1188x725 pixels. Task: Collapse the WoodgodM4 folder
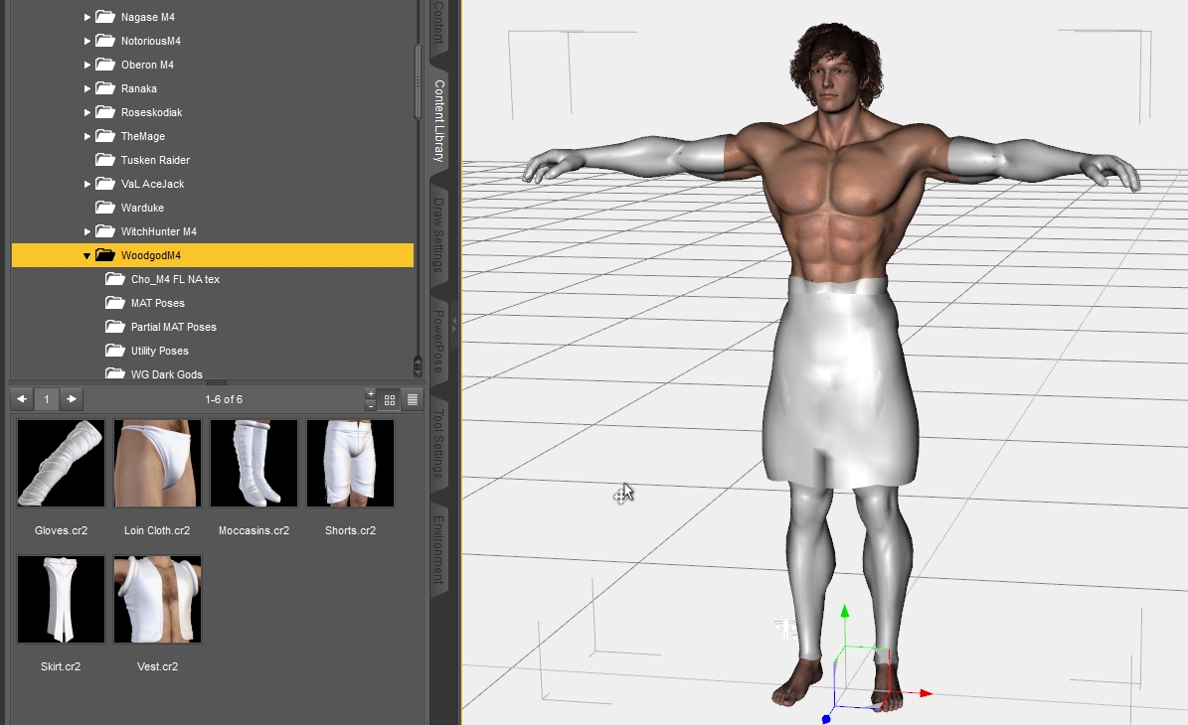tap(87, 256)
